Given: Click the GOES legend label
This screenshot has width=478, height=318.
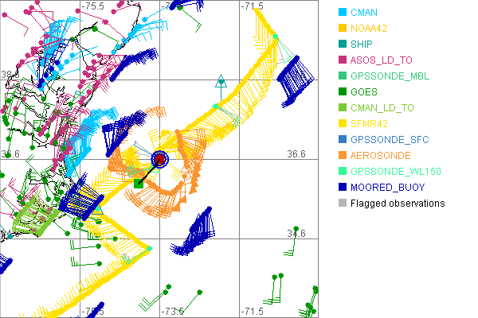Looking at the screenshot, I should pos(364,92).
